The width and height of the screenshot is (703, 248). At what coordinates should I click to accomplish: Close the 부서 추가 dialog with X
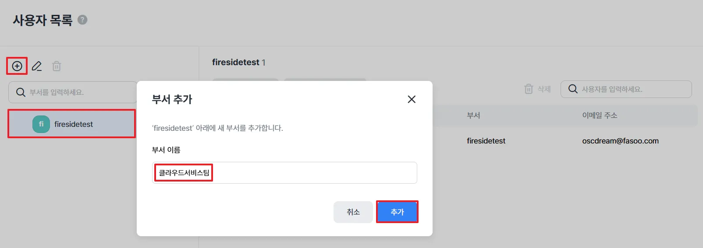412,99
